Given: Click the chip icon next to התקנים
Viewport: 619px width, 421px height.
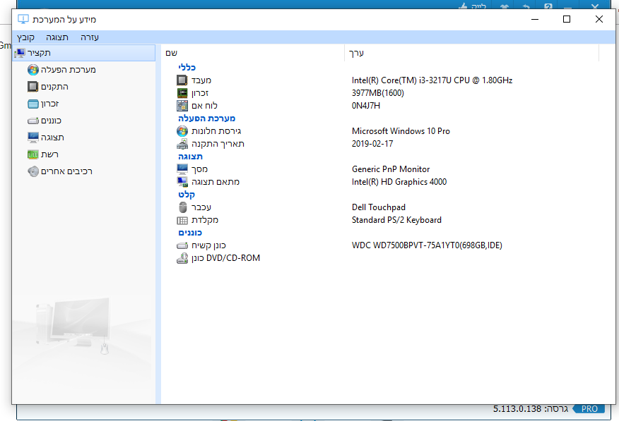Looking at the screenshot, I should [x=33, y=87].
